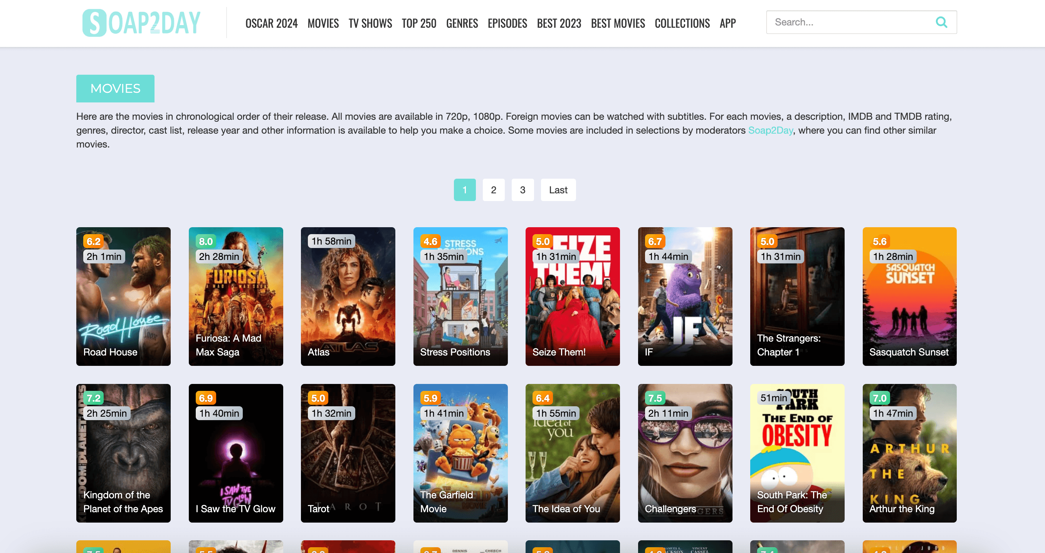Open the App link in navigation
This screenshot has width=1045, height=553.
click(x=727, y=23)
